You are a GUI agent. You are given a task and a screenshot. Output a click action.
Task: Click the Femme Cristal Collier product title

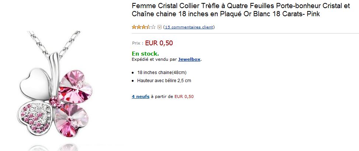(241, 10)
